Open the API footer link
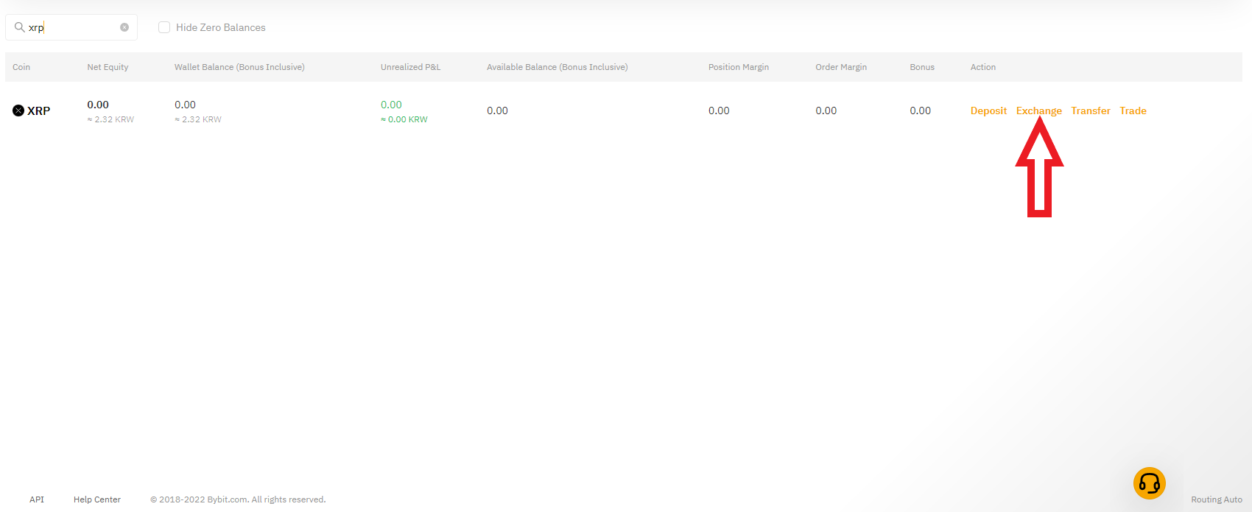The image size is (1252, 512). (37, 499)
